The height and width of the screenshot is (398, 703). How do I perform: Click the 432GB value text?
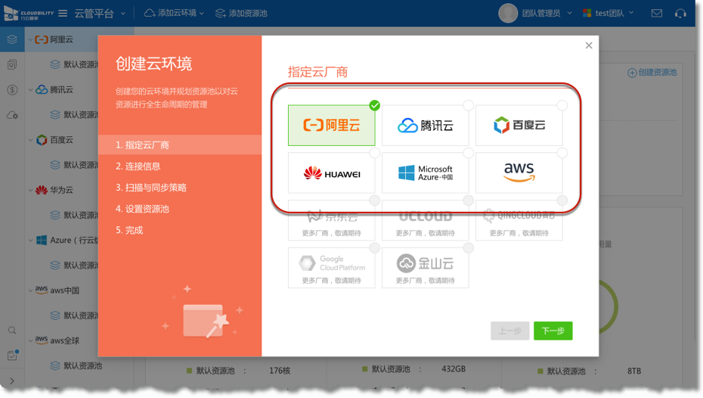click(454, 368)
